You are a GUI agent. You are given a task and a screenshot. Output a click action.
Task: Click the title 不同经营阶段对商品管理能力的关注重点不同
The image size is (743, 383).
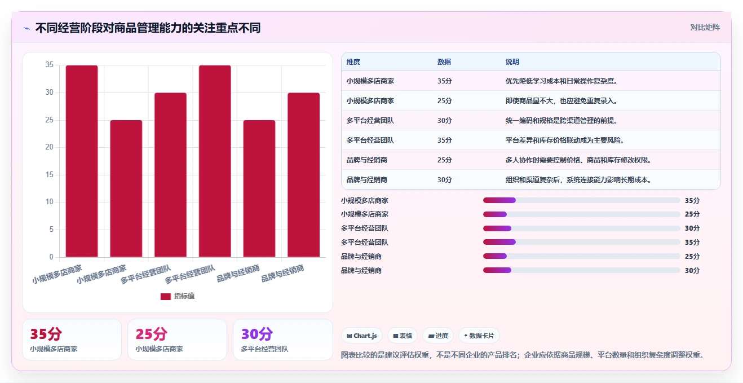(148, 28)
